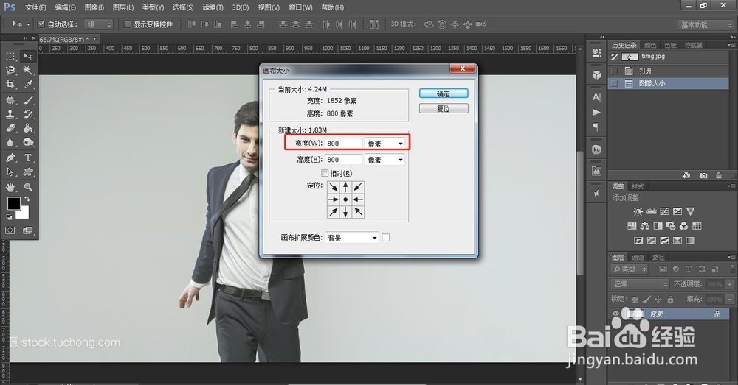This screenshot has height=385, width=738.
Task: Open the 不透明度 opacity dropdown arrow
Action: coord(730,284)
